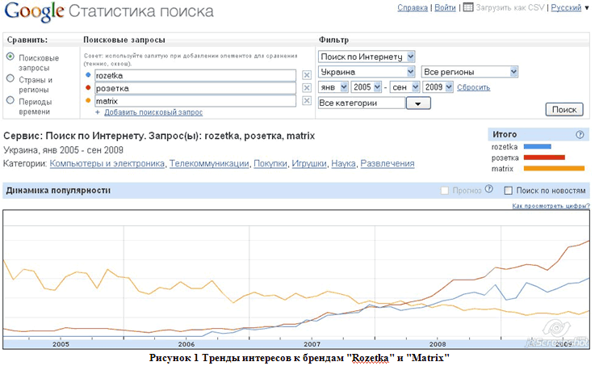
Task: Click the 2007 label on the chart axis
Action: pos(312,344)
